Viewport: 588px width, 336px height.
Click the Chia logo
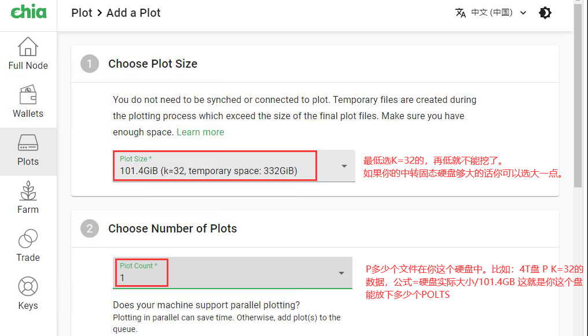[28, 12]
